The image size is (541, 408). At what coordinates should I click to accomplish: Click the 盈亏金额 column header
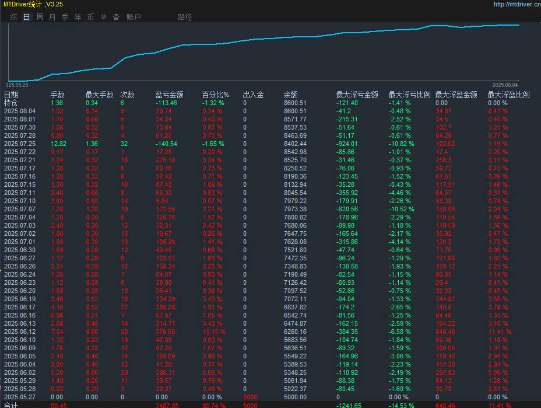[x=169, y=95]
